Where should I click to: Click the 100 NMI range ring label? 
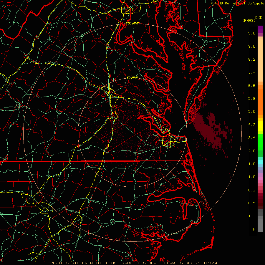(132, 23)
